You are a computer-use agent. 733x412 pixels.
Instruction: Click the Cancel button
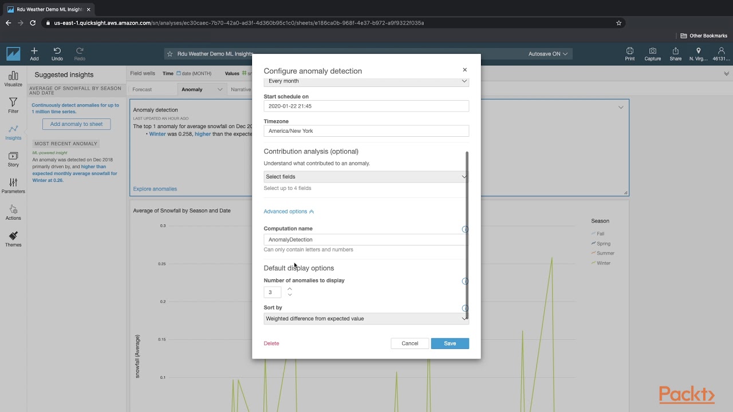pyautogui.click(x=410, y=343)
